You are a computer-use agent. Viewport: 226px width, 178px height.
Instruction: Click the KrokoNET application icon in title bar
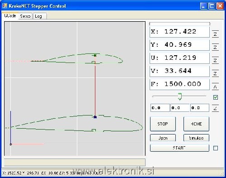point(5,6)
